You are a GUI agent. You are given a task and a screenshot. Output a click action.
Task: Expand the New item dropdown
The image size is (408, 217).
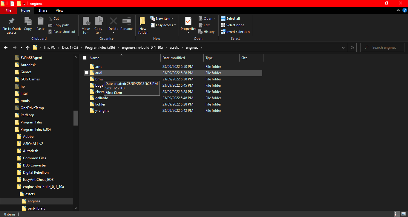click(x=173, y=18)
